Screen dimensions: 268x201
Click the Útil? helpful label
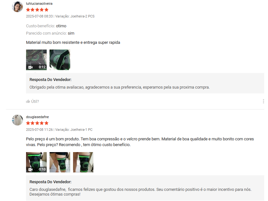coord(35,102)
